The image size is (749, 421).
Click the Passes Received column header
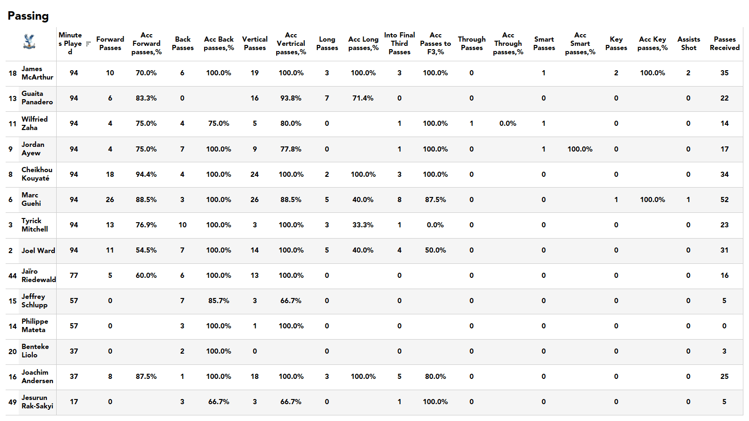pyautogui.click(x=725, y=44)
